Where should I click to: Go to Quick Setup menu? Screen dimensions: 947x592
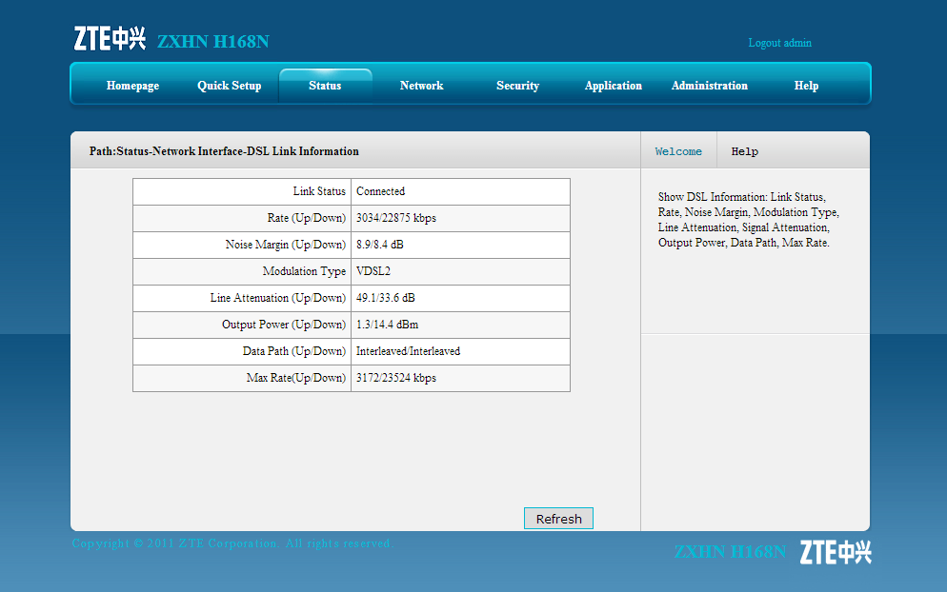click(230, 86)
